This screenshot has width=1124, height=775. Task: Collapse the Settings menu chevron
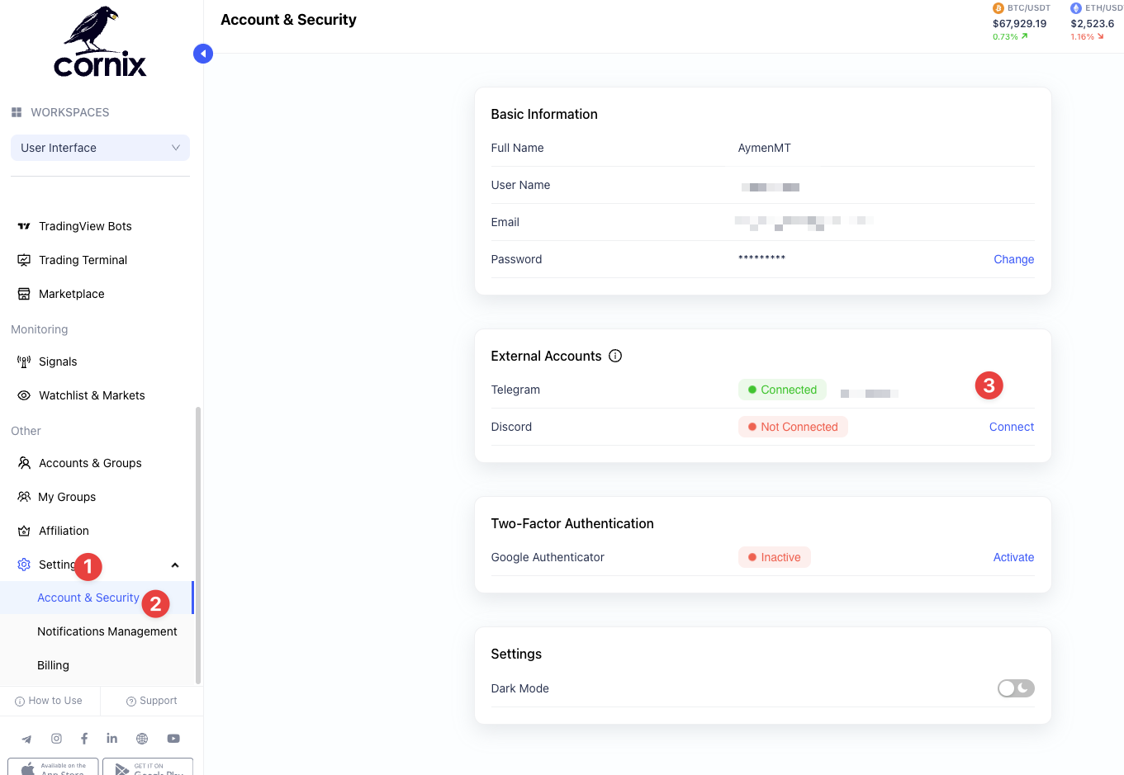tap(175, 565)
